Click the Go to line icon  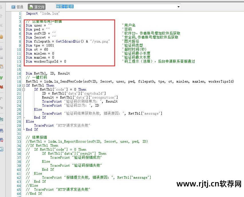pyautogui.click(x=1, y=119)
